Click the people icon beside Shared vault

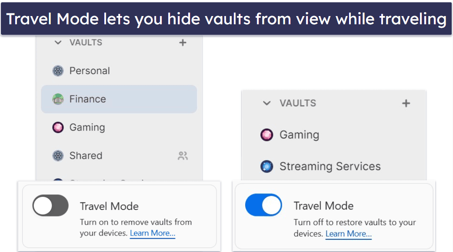click(183, 156)
